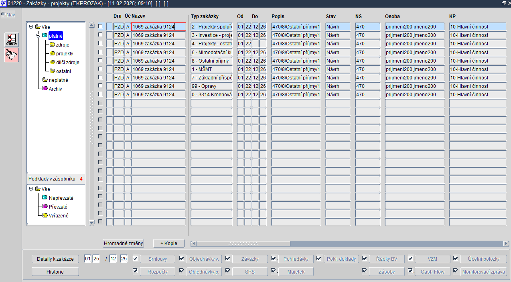
Task: Click the Stav column header
Action: [x=331, y=16]
